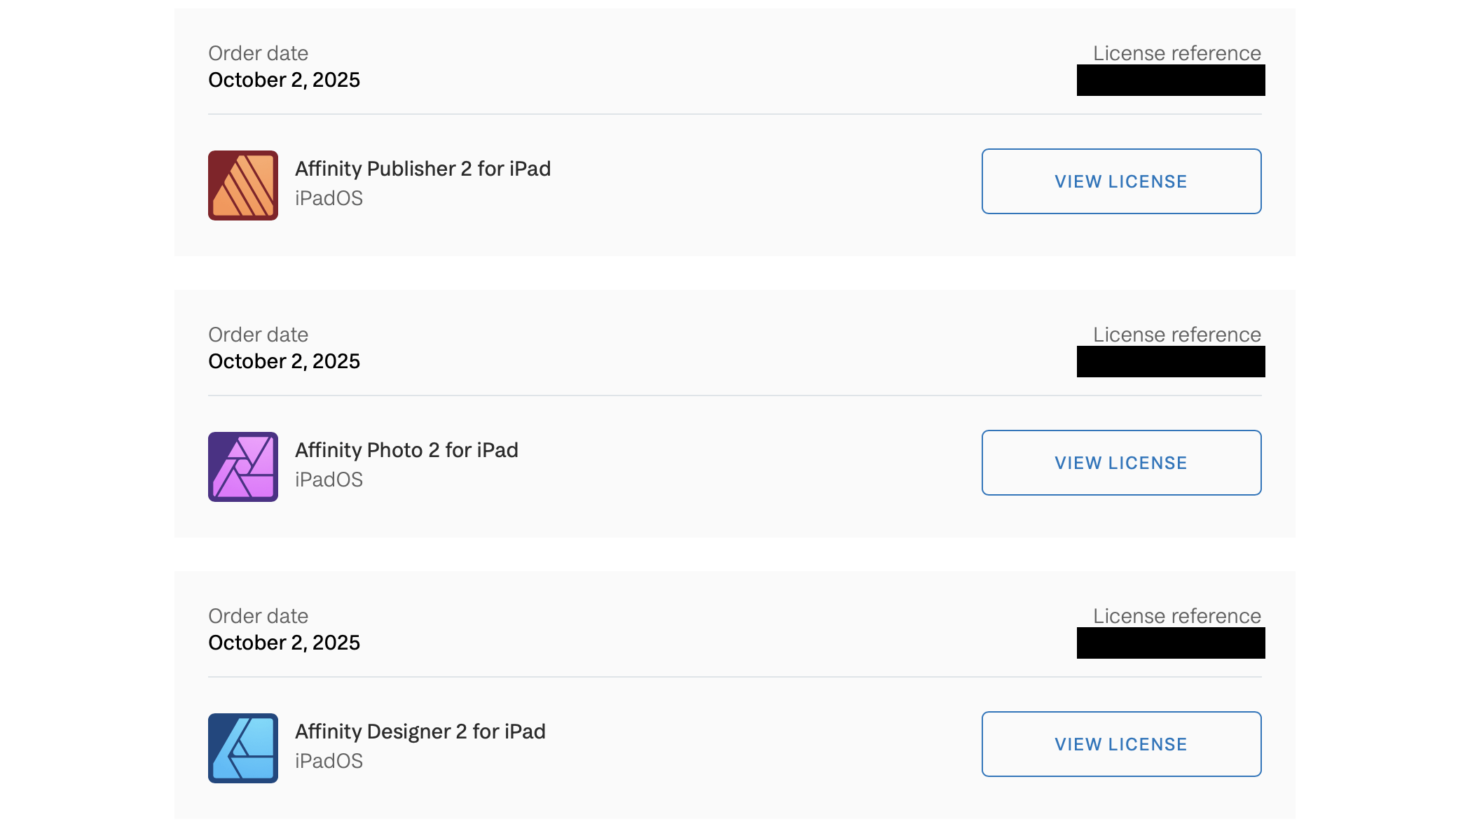Click the redacted license reference for Publisher
The width and height of the screenshot is (1470, 826).
[1170, 80]
